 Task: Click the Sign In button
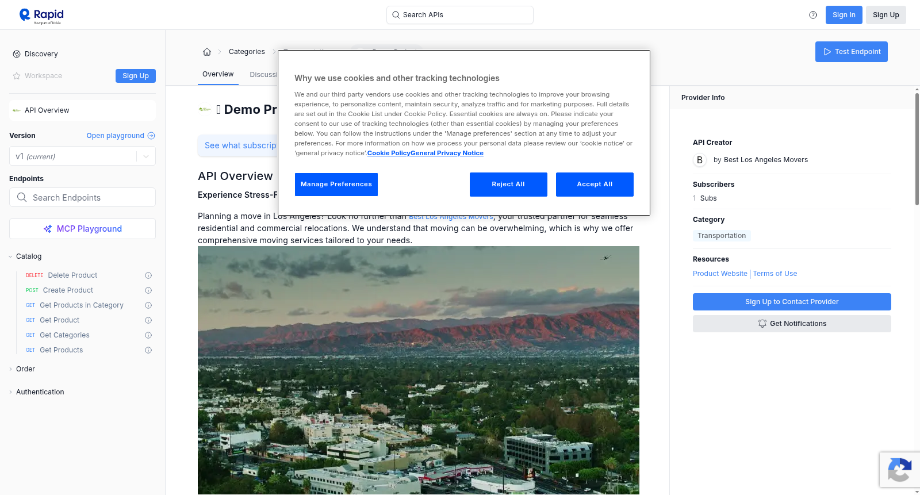[844, 15]
